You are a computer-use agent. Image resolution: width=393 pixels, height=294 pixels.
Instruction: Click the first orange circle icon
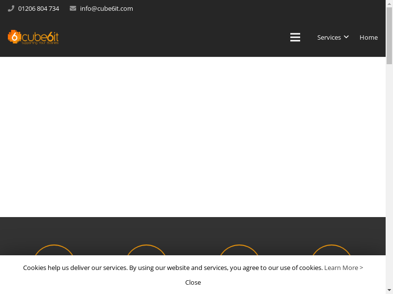(x=54, y=250)
